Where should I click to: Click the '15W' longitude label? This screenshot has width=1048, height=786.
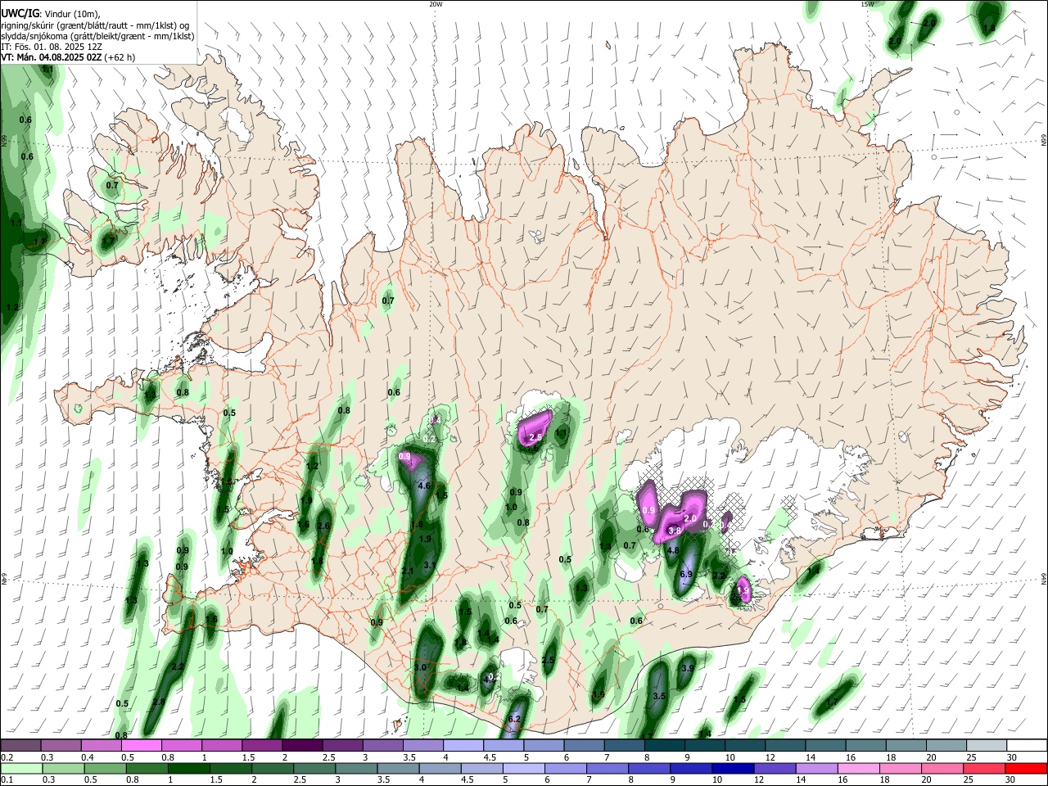[x=867, y=4]
